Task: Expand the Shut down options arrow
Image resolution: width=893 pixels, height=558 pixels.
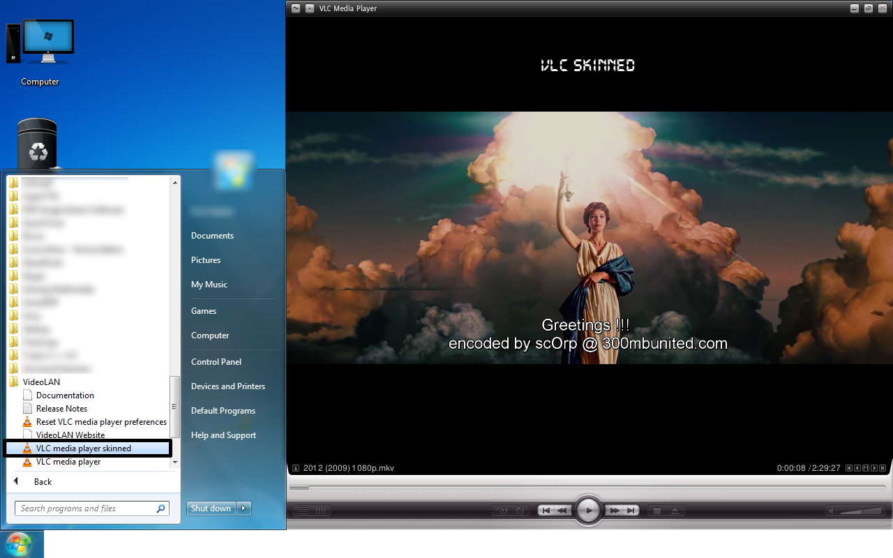Action: coord(243,508)
